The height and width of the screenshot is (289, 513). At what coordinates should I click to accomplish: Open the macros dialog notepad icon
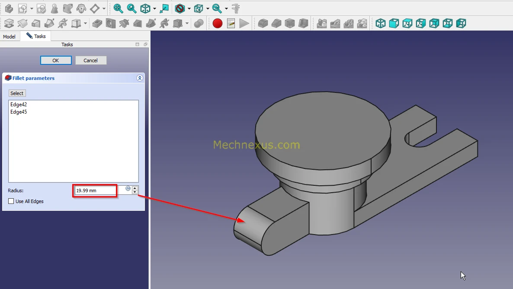[231, 23]
